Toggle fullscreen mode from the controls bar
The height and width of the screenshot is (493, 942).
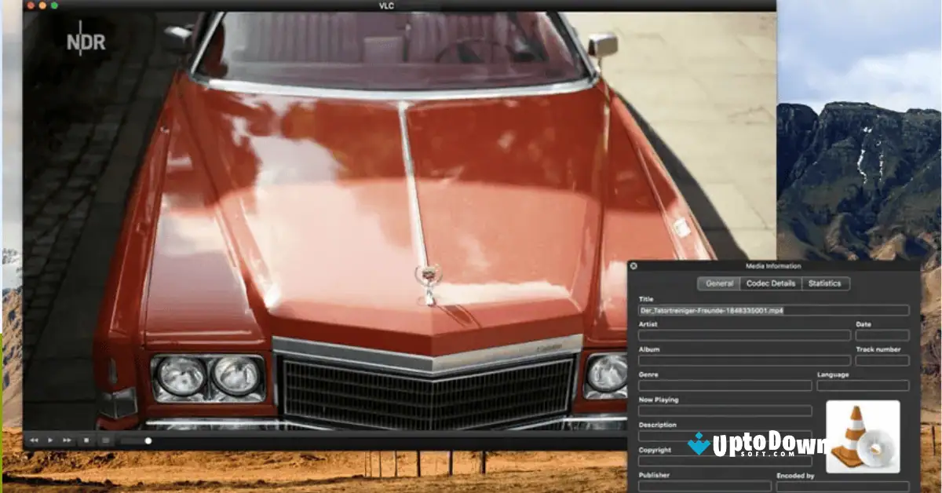tap(106, 440)
